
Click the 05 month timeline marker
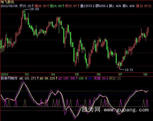[77, 74]
